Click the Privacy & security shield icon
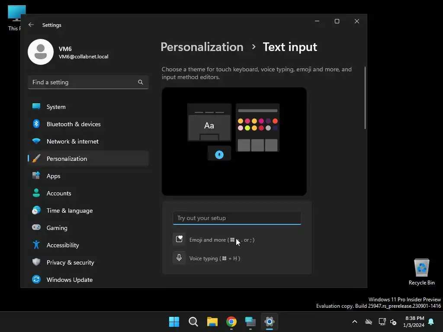The image size is (443, 332). point(36,262)
